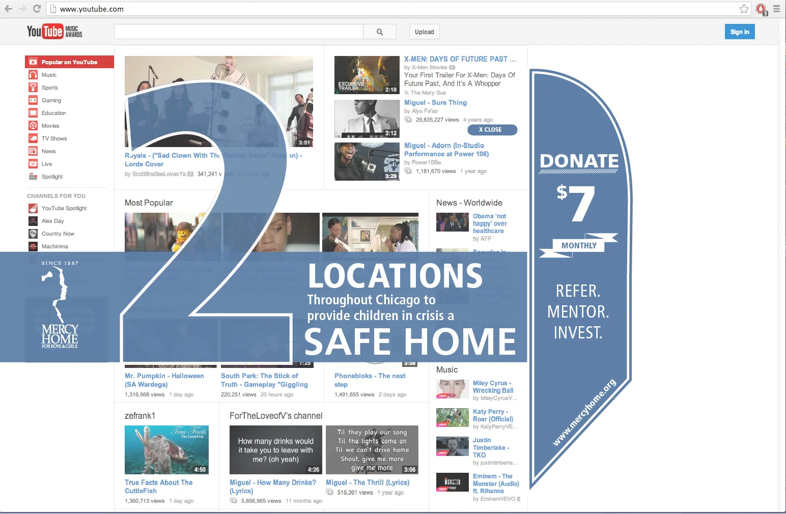
Task: Open the YouTube Spotlight channel icon
Action: 33,208
